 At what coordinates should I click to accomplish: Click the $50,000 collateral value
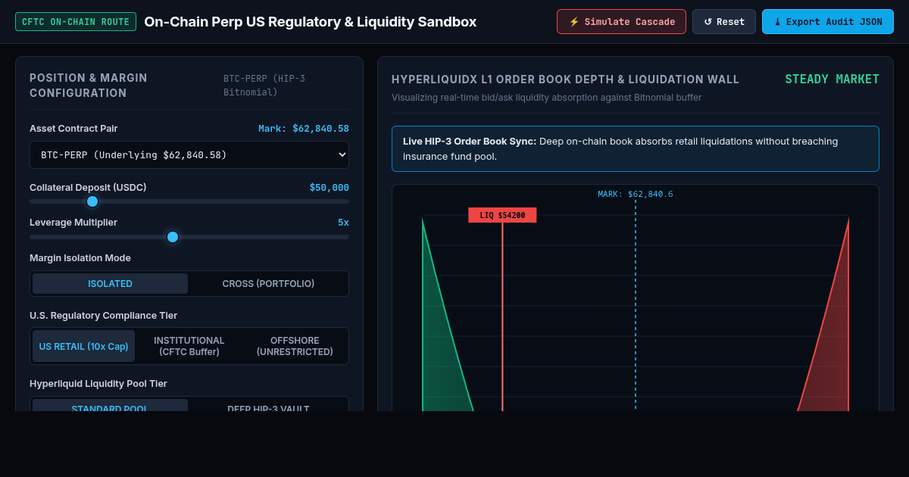(330, 188)
